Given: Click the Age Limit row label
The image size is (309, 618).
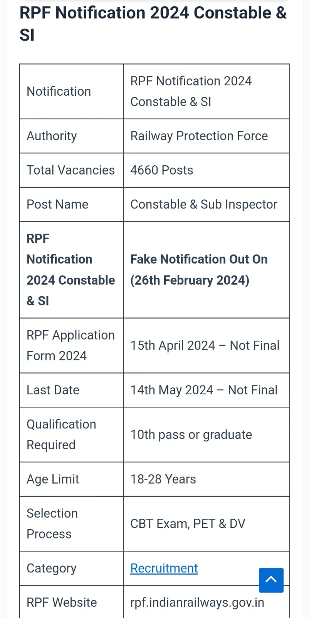Looking at the screenshot, I should pos(53,479).
